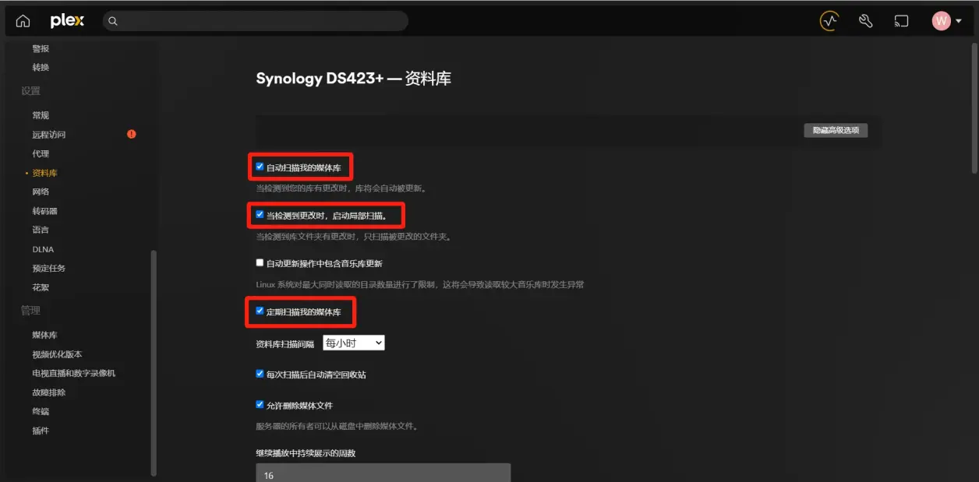Click the Synology DS423+ — 资料库 heading
Viewport: 979px width, 482px height.
click(354, 79)
